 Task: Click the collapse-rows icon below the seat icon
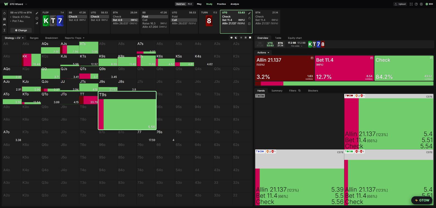click(4, 30)
